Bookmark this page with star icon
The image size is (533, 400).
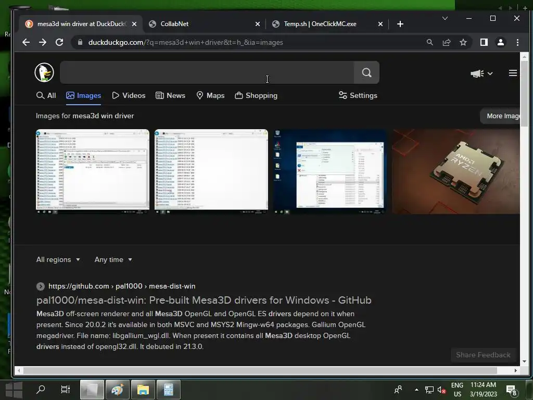click(463, 42)
